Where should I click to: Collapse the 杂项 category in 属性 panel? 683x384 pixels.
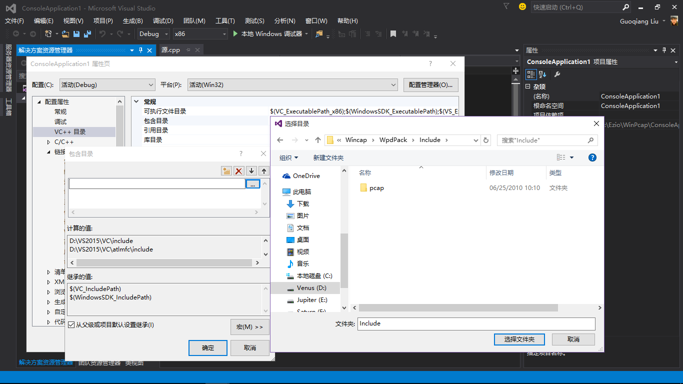[528, 87]
